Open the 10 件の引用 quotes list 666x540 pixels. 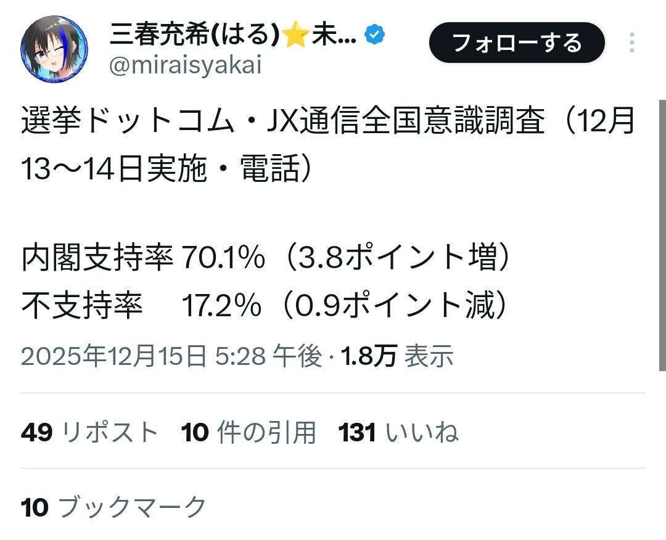(249, 432)
